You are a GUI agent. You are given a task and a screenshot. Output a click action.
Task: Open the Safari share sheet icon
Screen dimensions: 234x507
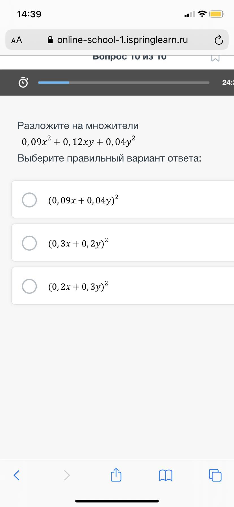click(116, 474)
